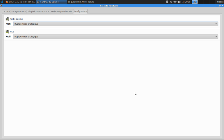Click the clock showing 21:20:09

186,2
